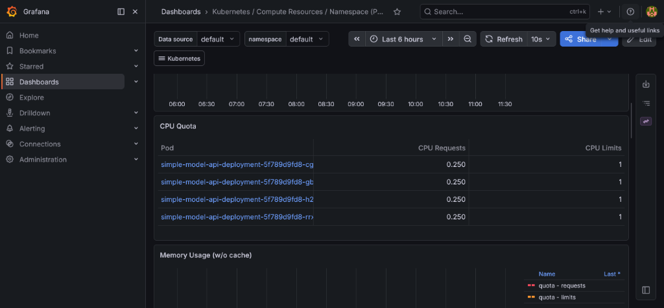The width and height of the screenshot is (664, 308).
Task: Open the Share options dropdown arrow
Action: 610,39
